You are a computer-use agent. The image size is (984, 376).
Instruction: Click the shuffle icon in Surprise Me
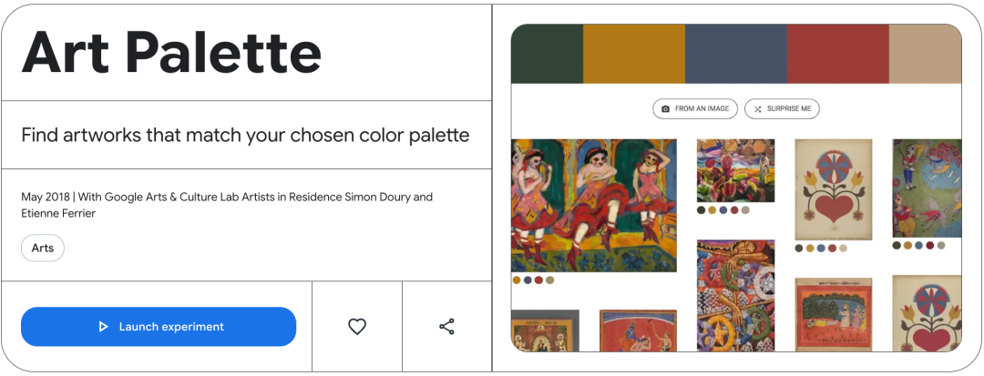pyautogui.click(x=758, y=109)
